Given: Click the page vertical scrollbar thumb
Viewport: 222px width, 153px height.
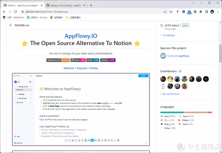Looking at the screenshot, I should pyautogui.click(x=220, y=53).
